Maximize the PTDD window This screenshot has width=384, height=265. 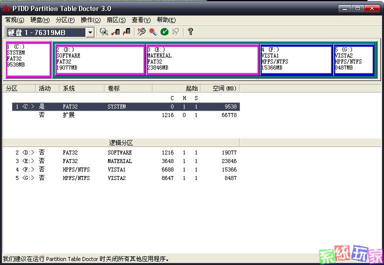click(358, 9)
